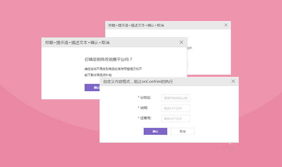Click the ip地址 field label

click(145, 98)
